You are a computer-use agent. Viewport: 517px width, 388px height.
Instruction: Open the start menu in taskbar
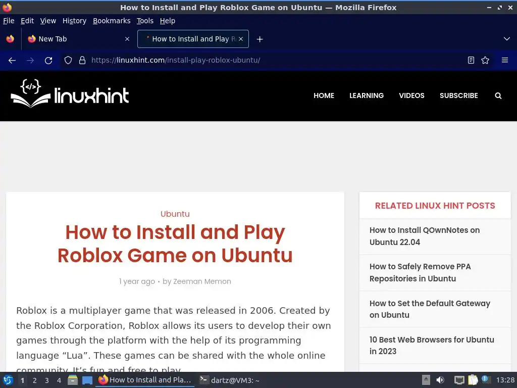(x=8, y=380)
